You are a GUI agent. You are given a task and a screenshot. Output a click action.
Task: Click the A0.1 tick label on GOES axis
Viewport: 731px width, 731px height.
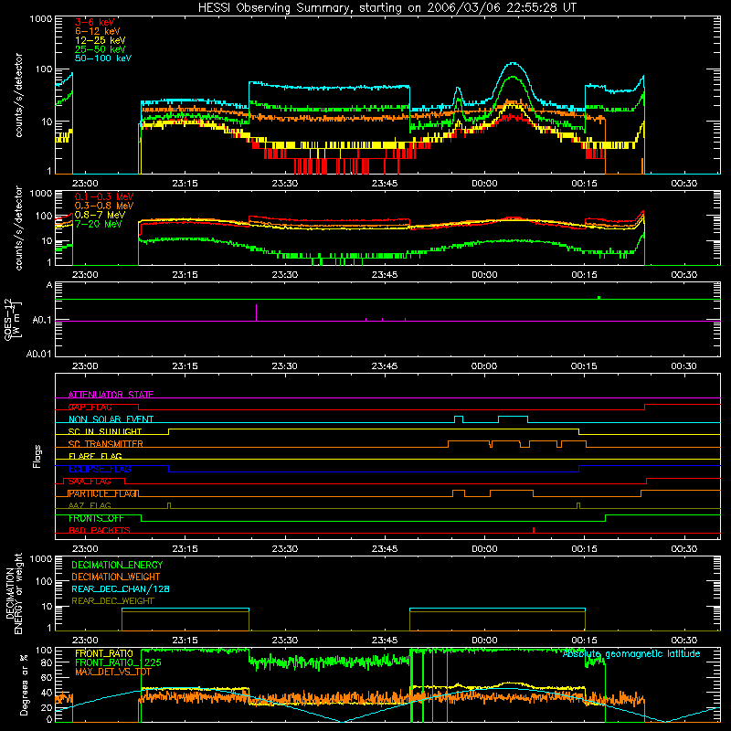tap(42, 321)
